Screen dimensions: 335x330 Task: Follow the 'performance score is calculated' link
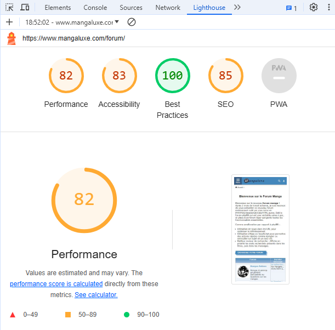(56, 284)
